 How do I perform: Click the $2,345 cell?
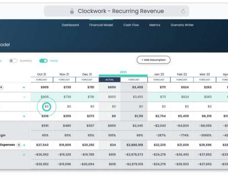(x=138, y=126)
